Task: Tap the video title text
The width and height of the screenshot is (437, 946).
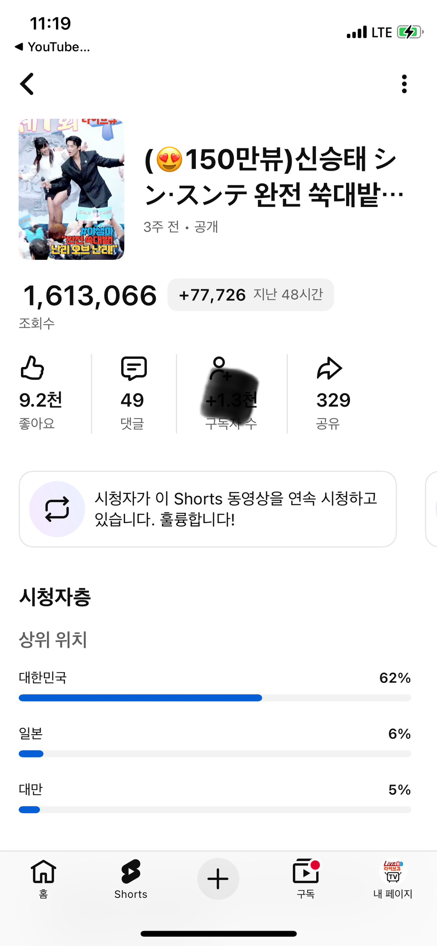Action: coord(273,176)
